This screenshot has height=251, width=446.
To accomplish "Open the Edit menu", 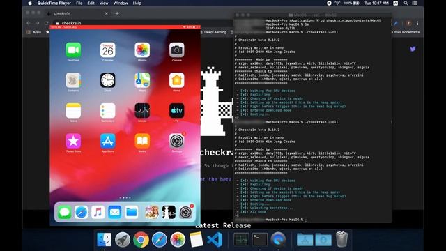I will tap(91, 3).
